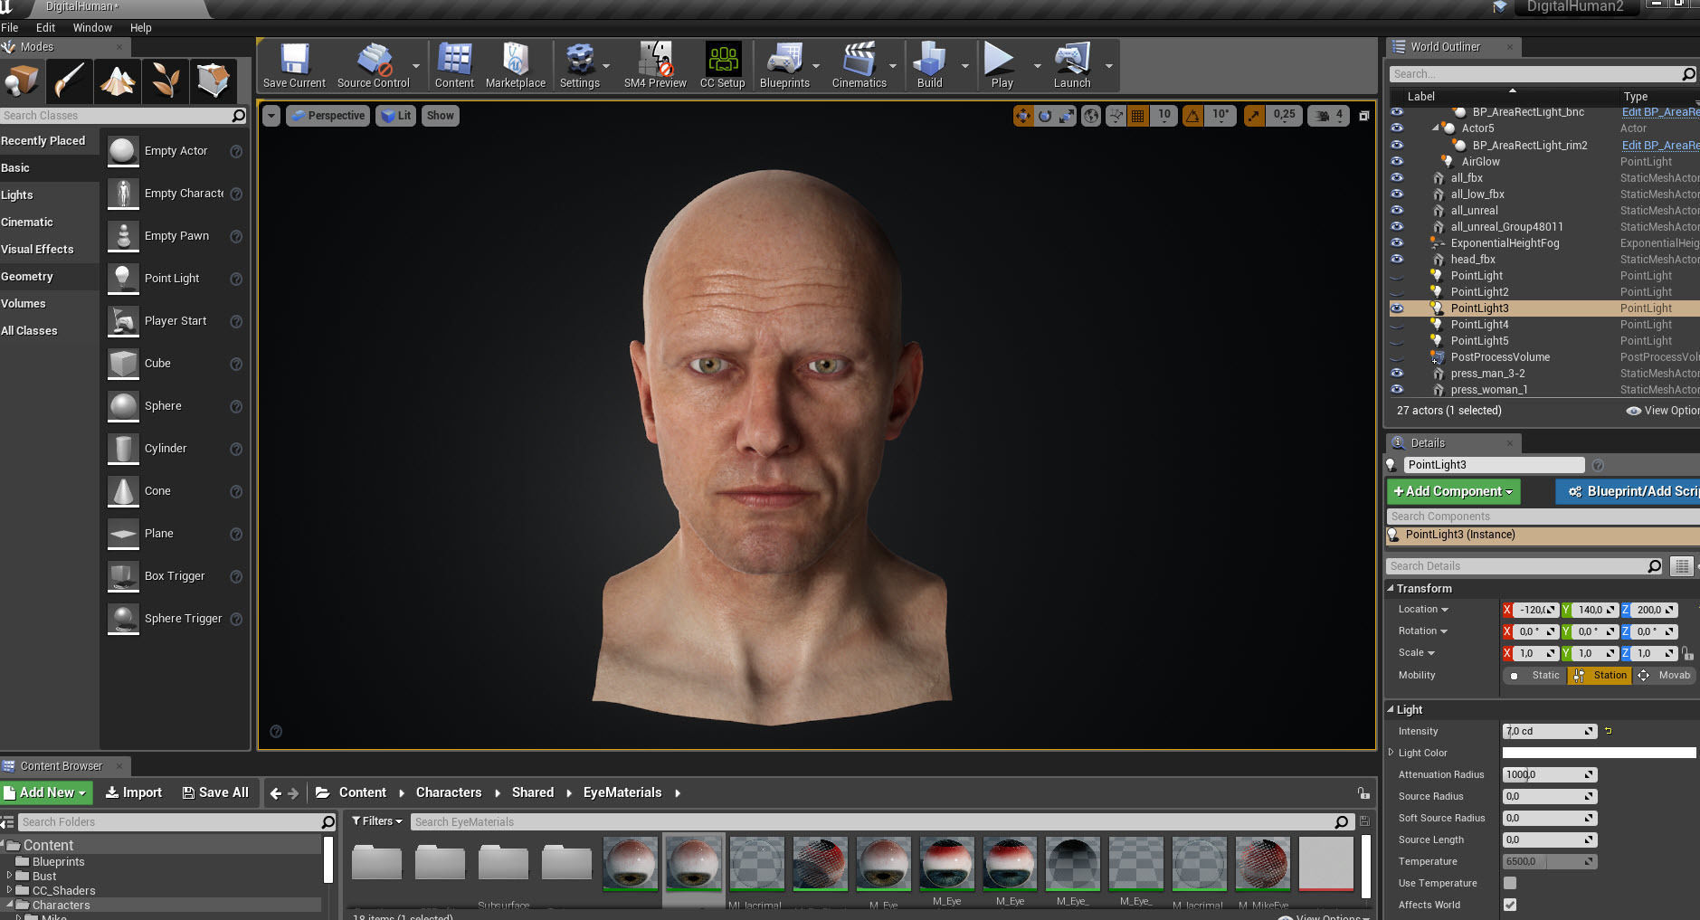Maximize or restore viewport icon
This screenshot has width=1700, height=920.
click(x=1364, y=116)
